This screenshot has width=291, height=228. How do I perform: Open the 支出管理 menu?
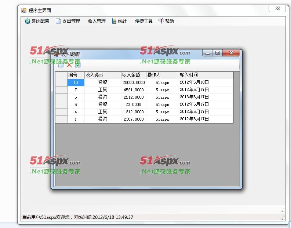pyautogui.click(x=68, y=21)
